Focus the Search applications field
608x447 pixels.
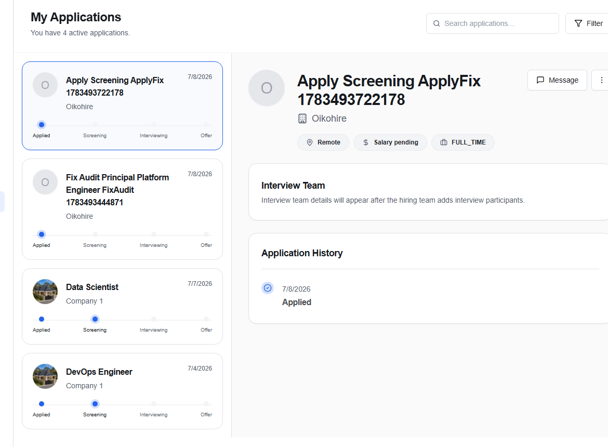[x=493, y=23]
